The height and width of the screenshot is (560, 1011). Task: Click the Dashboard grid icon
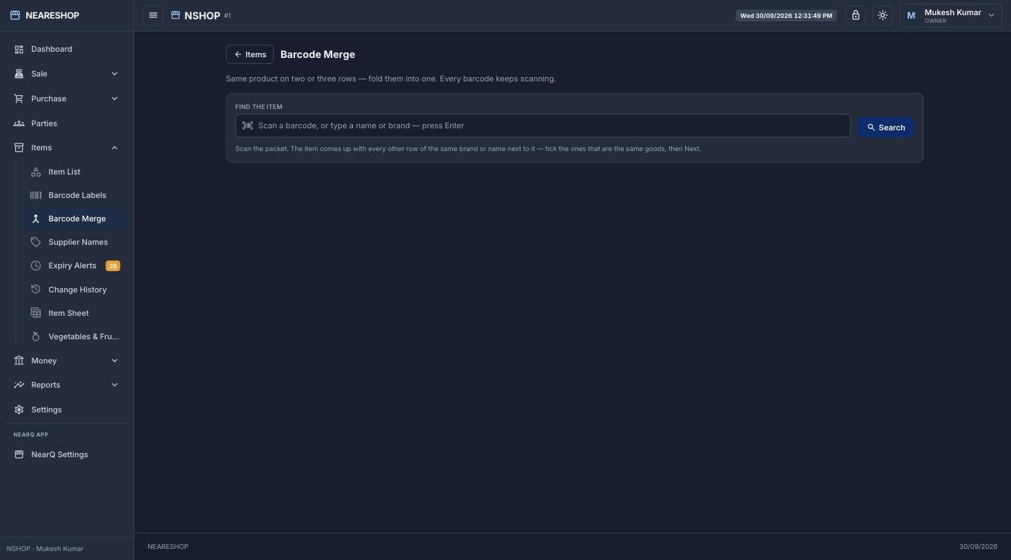(19, 49)
